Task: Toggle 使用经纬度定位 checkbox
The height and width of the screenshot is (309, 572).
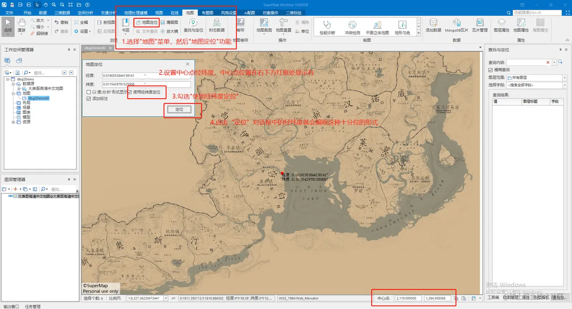Action: 130,92
